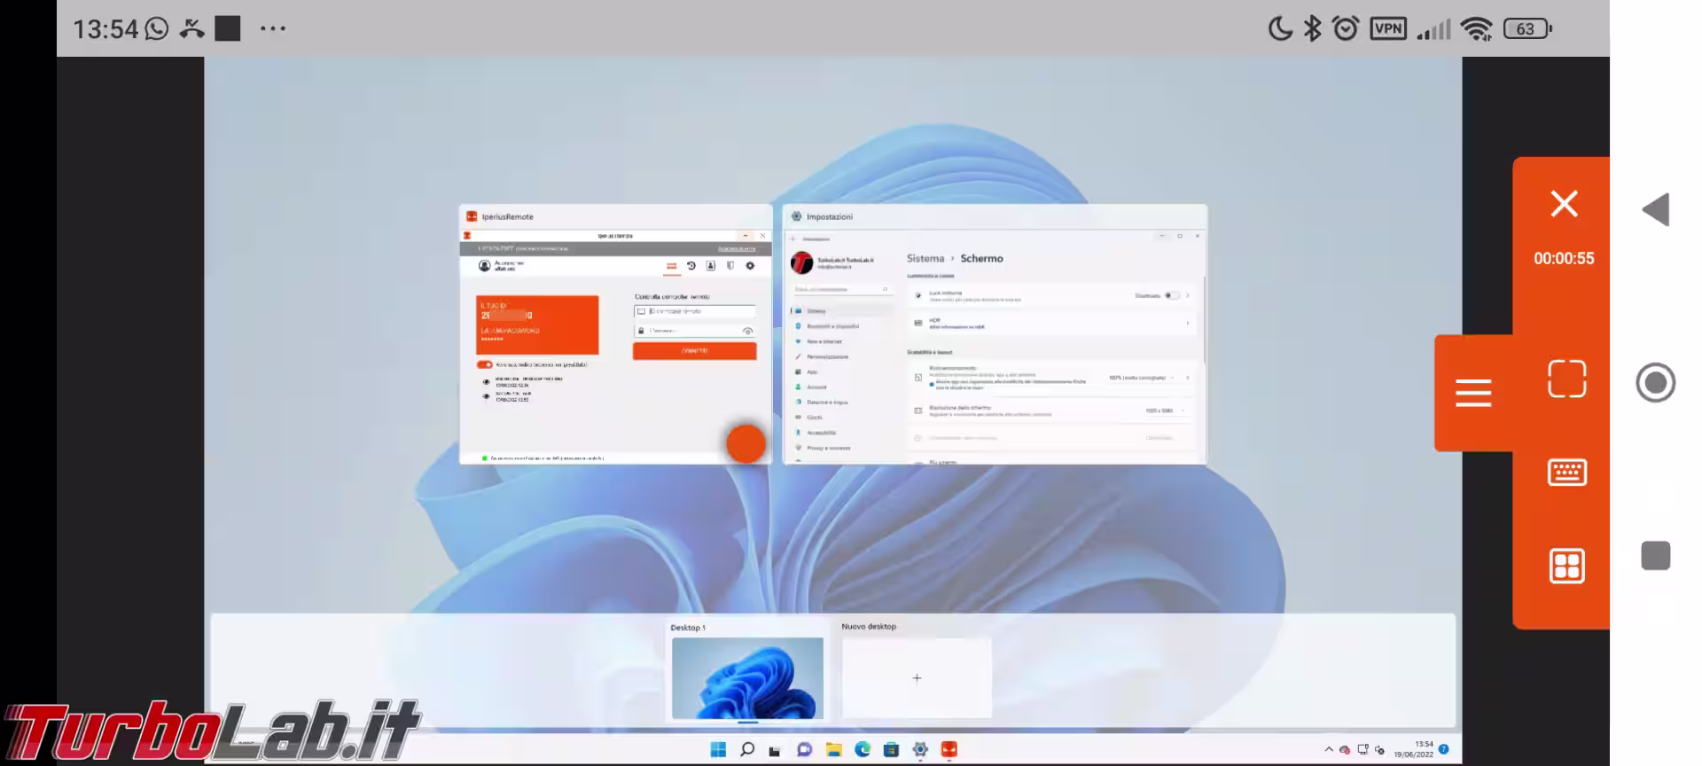Open contacts icon in IperiusRemote toolbar
The image size is (1702, 766).
click(711, 266)
